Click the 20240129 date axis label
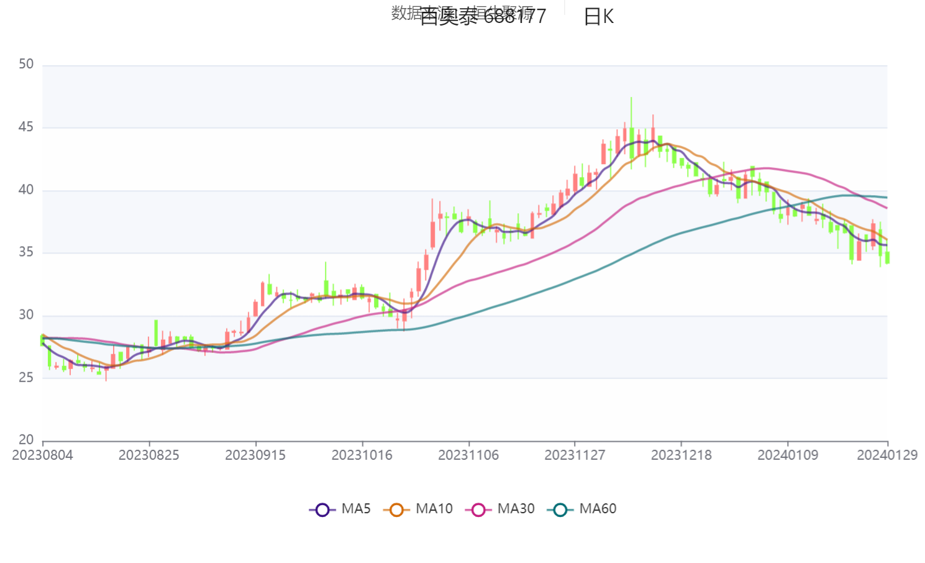 coord(887,455)
